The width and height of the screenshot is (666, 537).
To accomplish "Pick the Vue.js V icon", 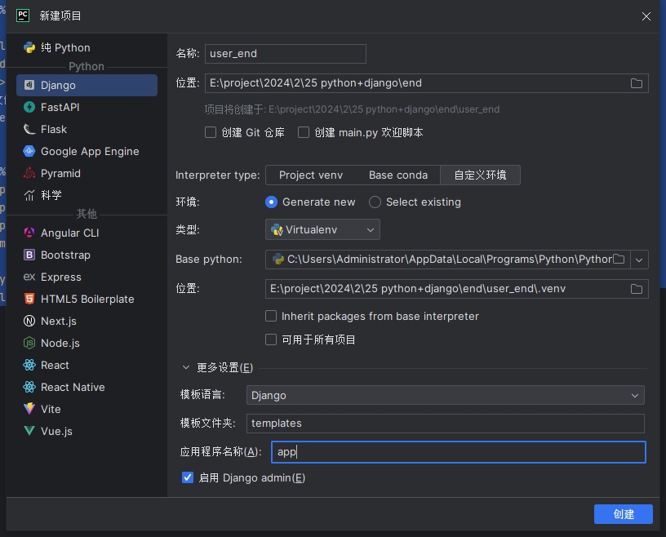I will click(29, 431).
